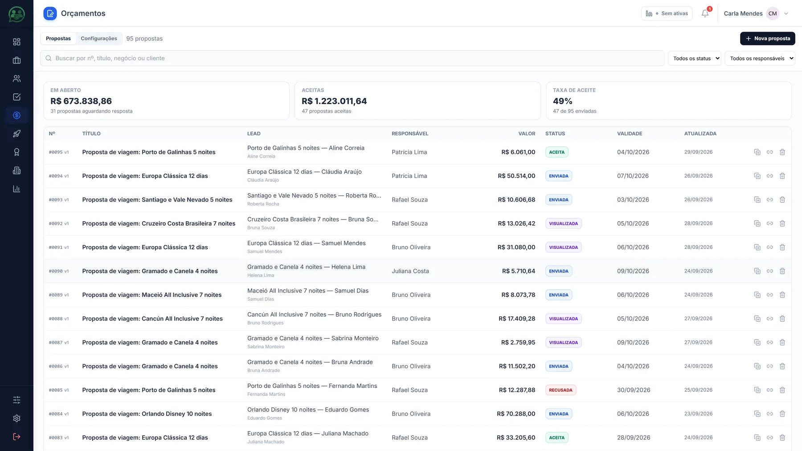The image size is (802, 451).
Task: Duplicate proposal #0095 with copy icon
Action: tap(757, 152)
